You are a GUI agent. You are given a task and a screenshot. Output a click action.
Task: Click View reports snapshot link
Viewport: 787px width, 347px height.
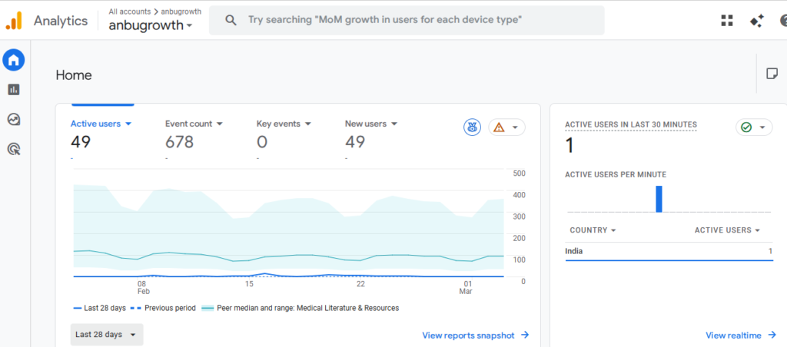point(475,335)
